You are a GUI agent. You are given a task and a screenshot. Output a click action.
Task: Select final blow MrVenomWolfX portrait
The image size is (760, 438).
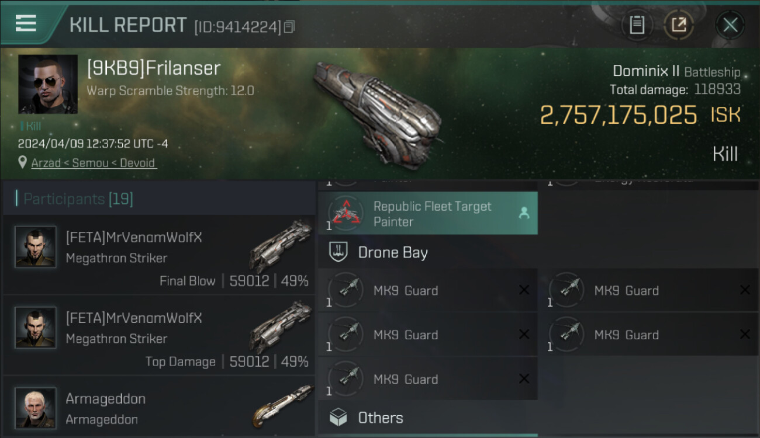pyautogui.click(x=36, y=247)
